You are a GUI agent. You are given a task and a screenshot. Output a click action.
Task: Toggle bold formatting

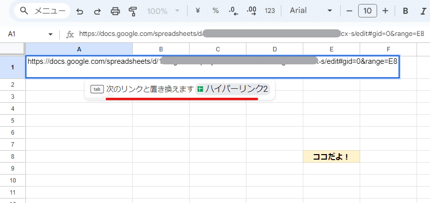click(406, 11)
